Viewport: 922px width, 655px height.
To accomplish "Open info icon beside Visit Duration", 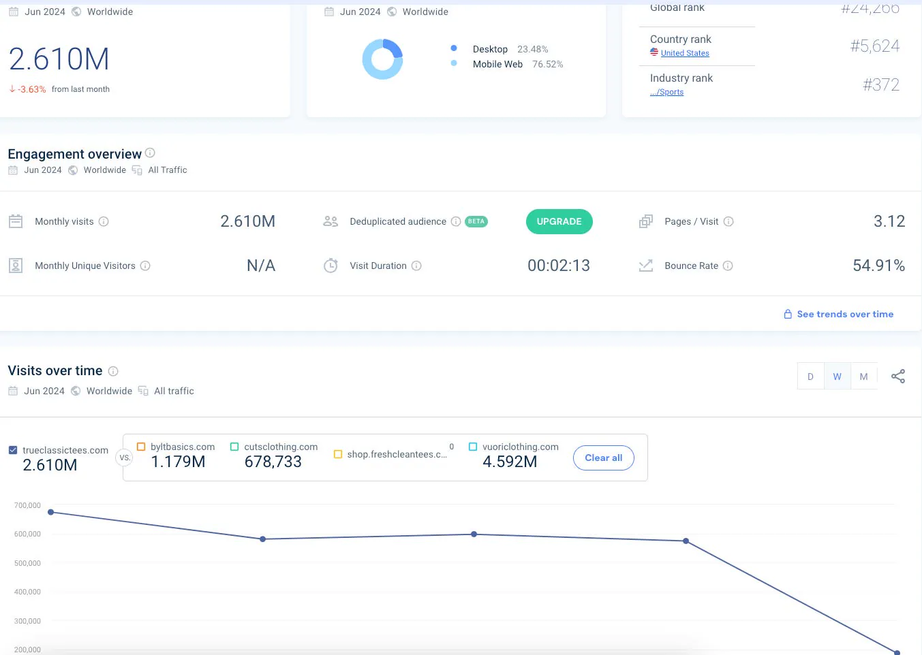I will 416,266.
